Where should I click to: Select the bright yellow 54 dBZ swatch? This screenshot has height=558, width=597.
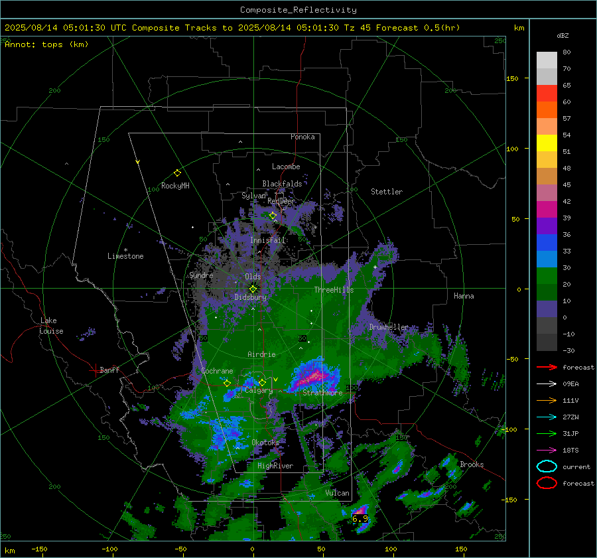pyautogui.click(x=547, y=143)
